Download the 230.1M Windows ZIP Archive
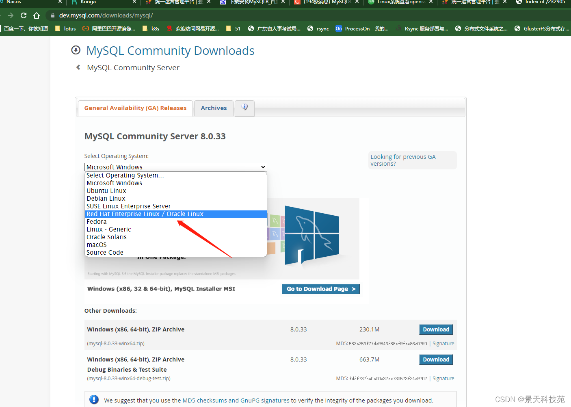The image size is (571, 407). (436, 329)
